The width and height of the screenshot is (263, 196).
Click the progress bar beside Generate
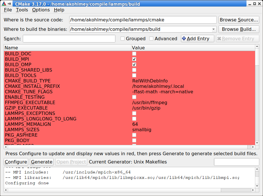click(x=237, y=162)
